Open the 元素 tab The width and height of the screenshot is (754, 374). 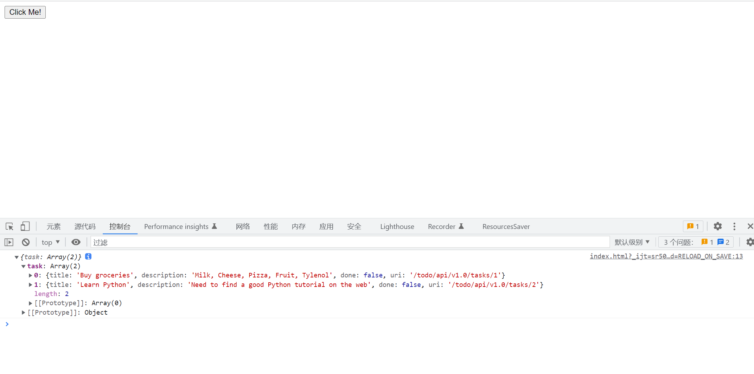point(53,227)
